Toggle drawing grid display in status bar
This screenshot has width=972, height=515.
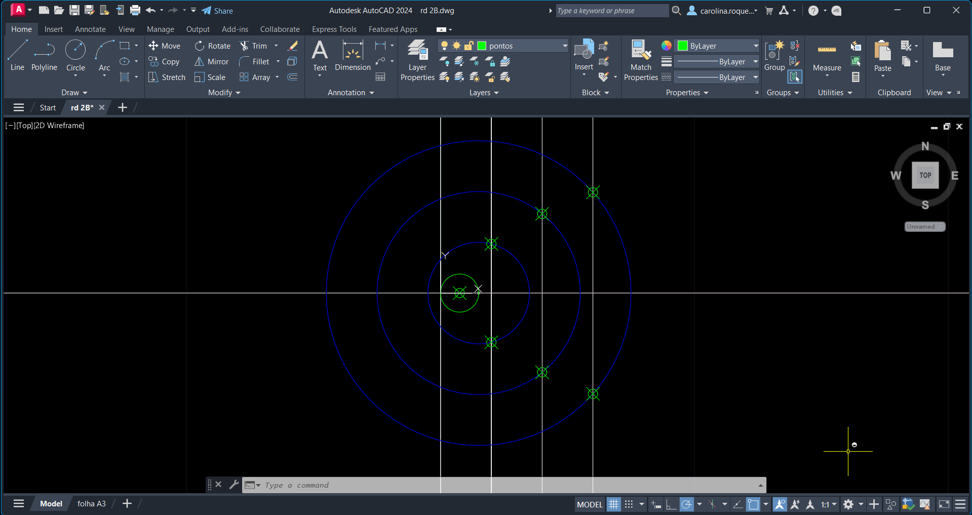coord(613,504)
